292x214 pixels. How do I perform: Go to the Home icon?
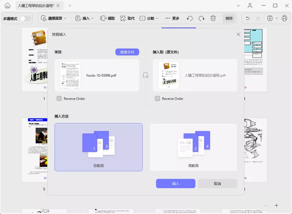coord(8,6)
